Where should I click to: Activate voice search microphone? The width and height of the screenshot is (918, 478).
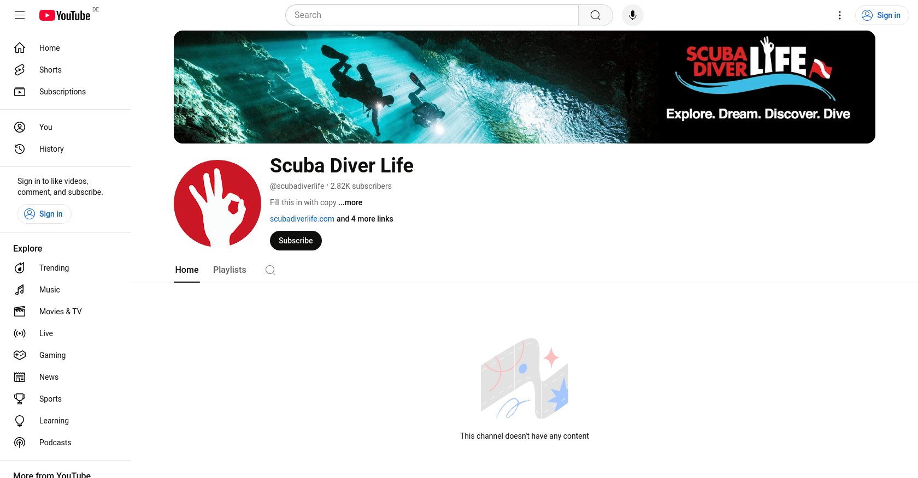[632, 15]
